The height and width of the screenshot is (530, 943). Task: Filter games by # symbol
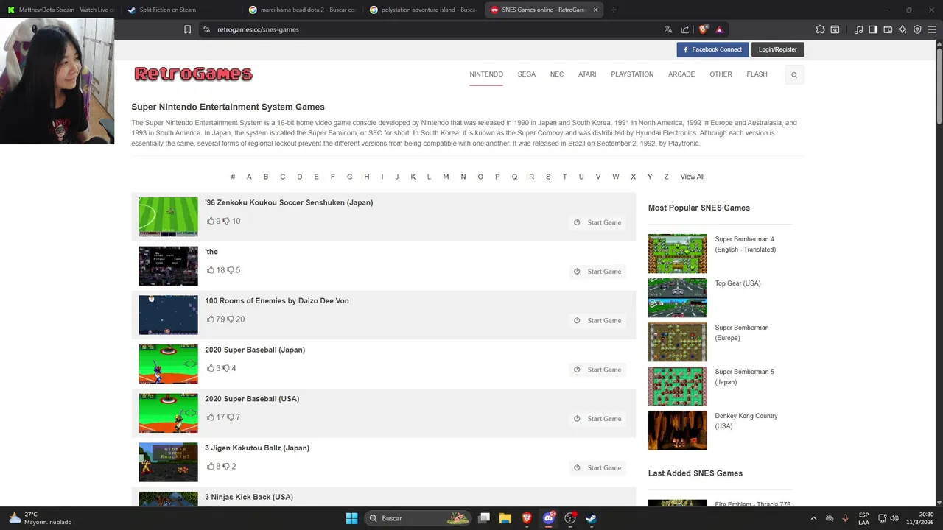pos(233,177)
